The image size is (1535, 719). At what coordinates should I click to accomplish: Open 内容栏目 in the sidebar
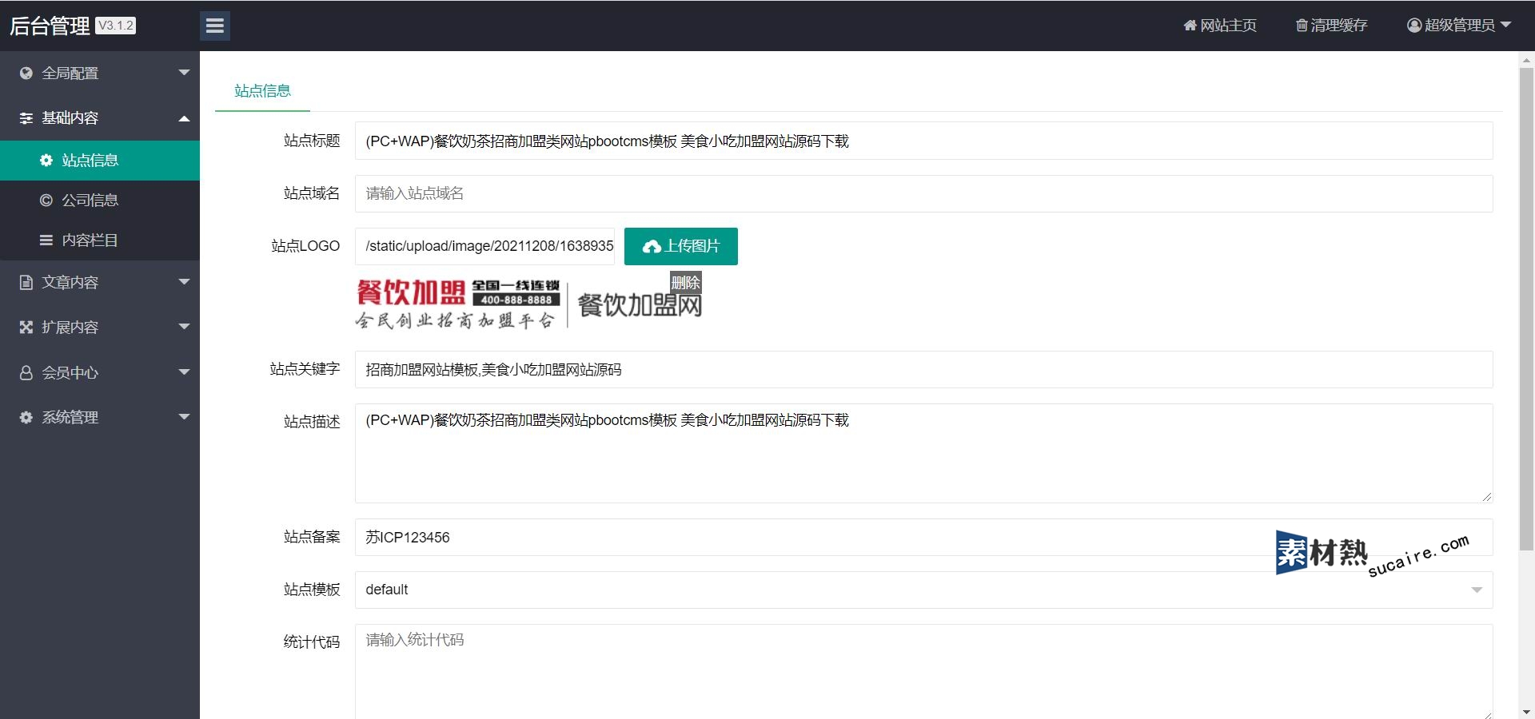point(100,240)
